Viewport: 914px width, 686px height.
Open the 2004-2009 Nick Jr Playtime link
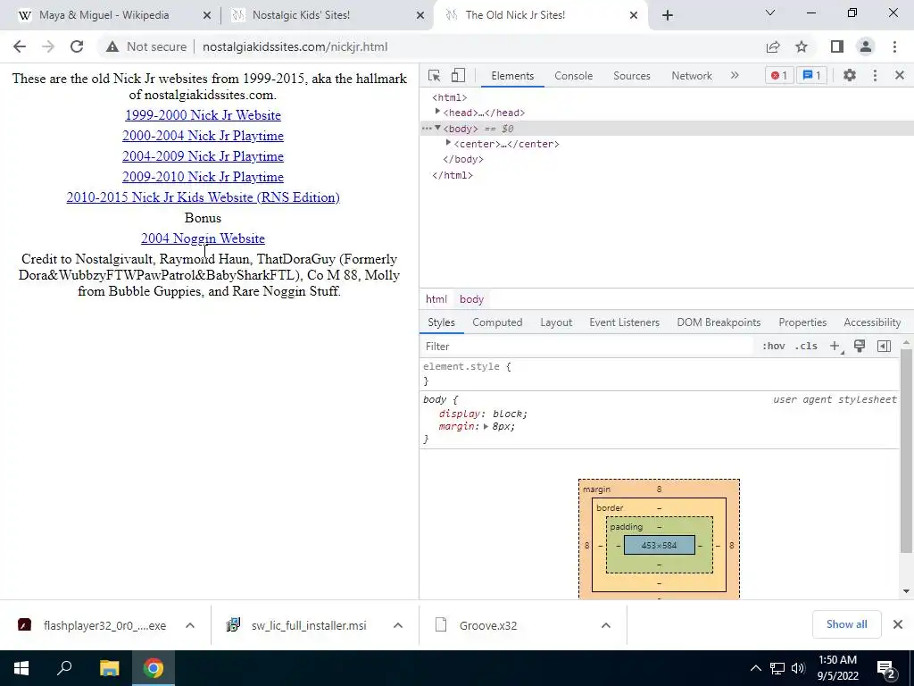(x=203, y=156)
